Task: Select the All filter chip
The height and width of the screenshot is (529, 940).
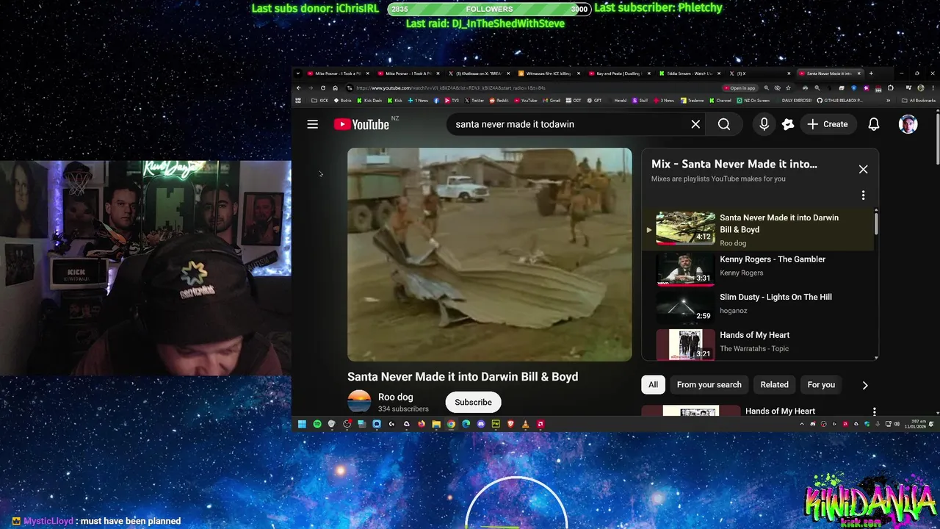Action: tap(653, 385)
